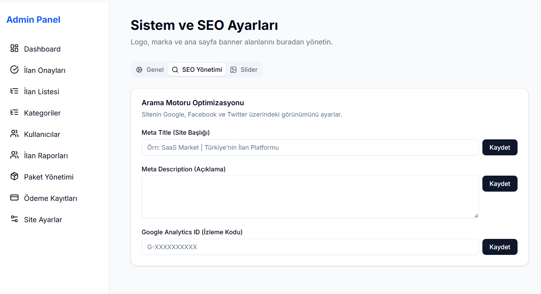The height and width of the screenshot is (294, 541).
Task: Click the Kategoriler list icon
Action: tap(14, 112)
